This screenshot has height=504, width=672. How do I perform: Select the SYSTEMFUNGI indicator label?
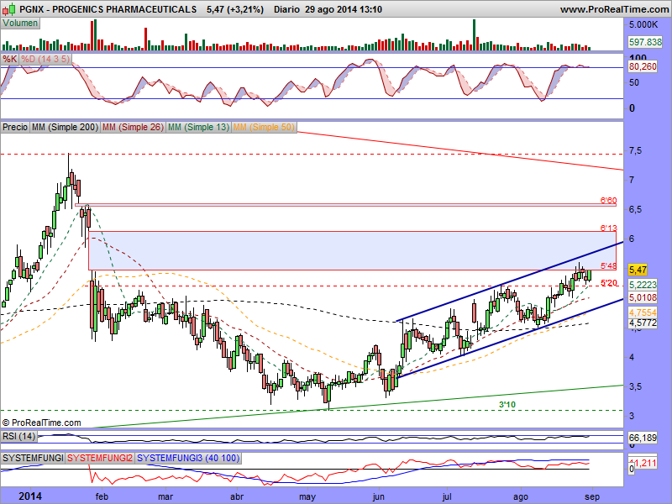tap(33, 458)
